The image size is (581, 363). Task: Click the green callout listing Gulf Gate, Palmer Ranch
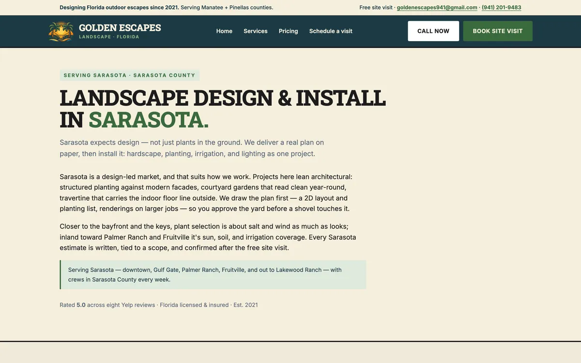[x=213, y=275]
